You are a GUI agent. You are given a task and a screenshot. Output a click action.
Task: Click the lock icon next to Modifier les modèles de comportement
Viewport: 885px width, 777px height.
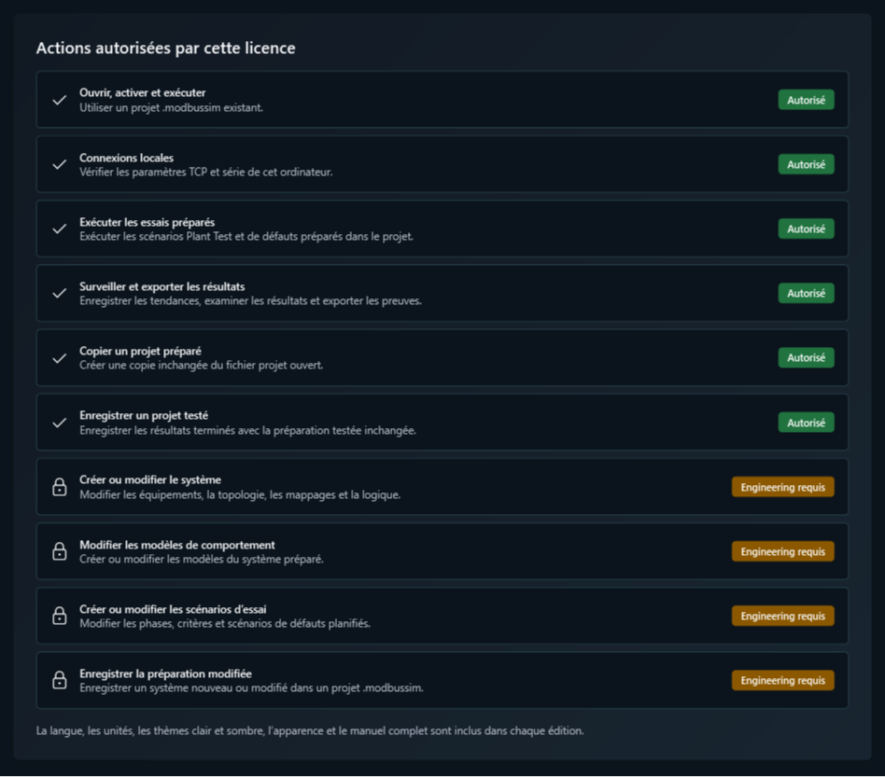[x=59, y=551]
